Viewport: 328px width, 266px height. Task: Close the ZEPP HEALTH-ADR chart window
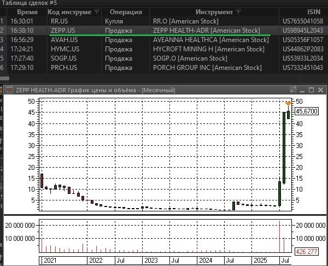pos(319,90)
